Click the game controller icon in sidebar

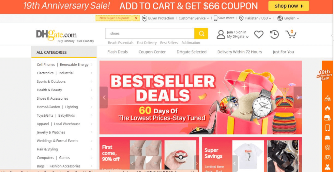(x=327, y=157)
